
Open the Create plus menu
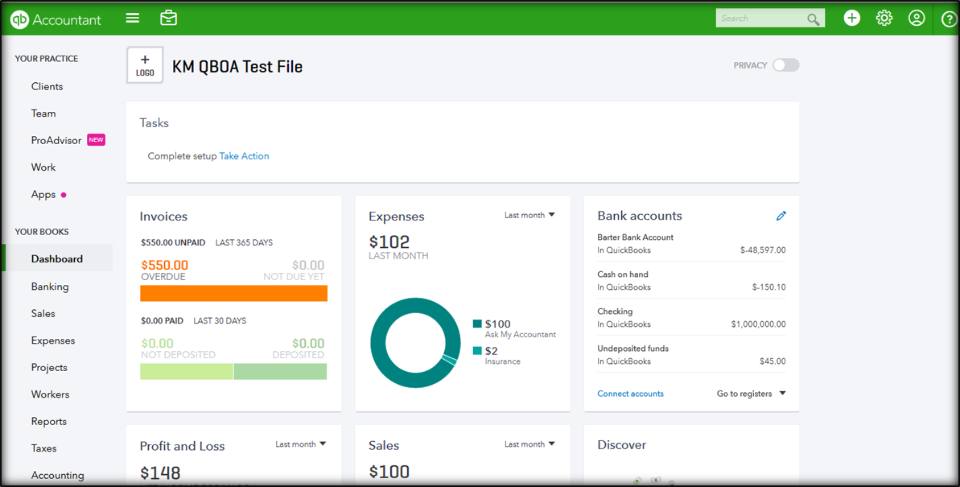coord(851,19)
